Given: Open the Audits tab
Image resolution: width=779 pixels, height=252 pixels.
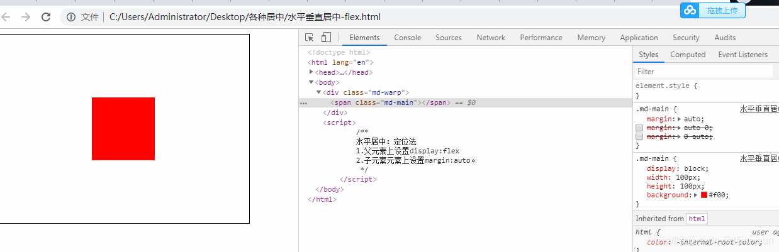Looking at the screenshot, I should pyautogui.click(x=725, y=38).
